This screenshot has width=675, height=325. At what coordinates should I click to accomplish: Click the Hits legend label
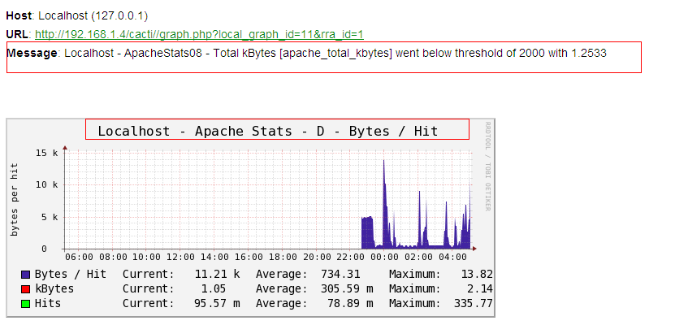47,302
